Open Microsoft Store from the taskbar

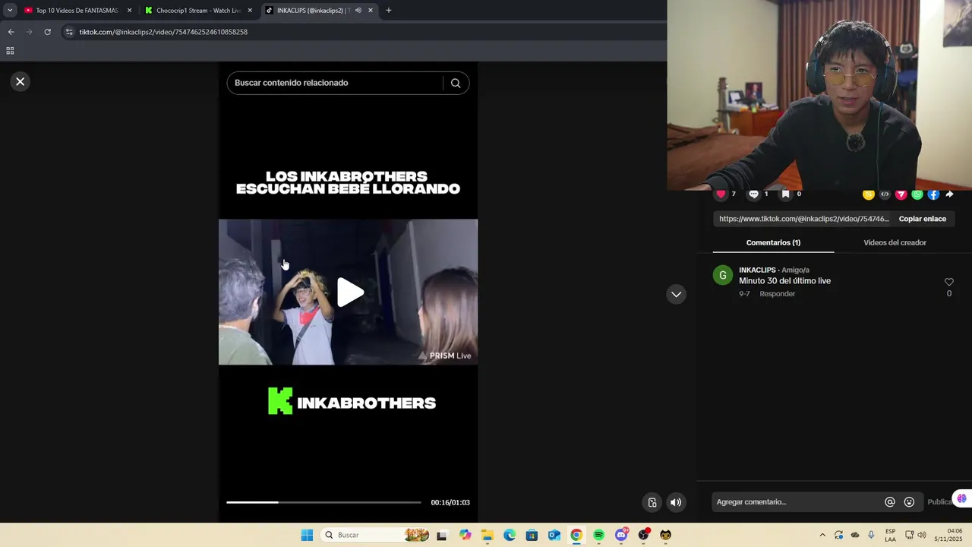(532, 535)
